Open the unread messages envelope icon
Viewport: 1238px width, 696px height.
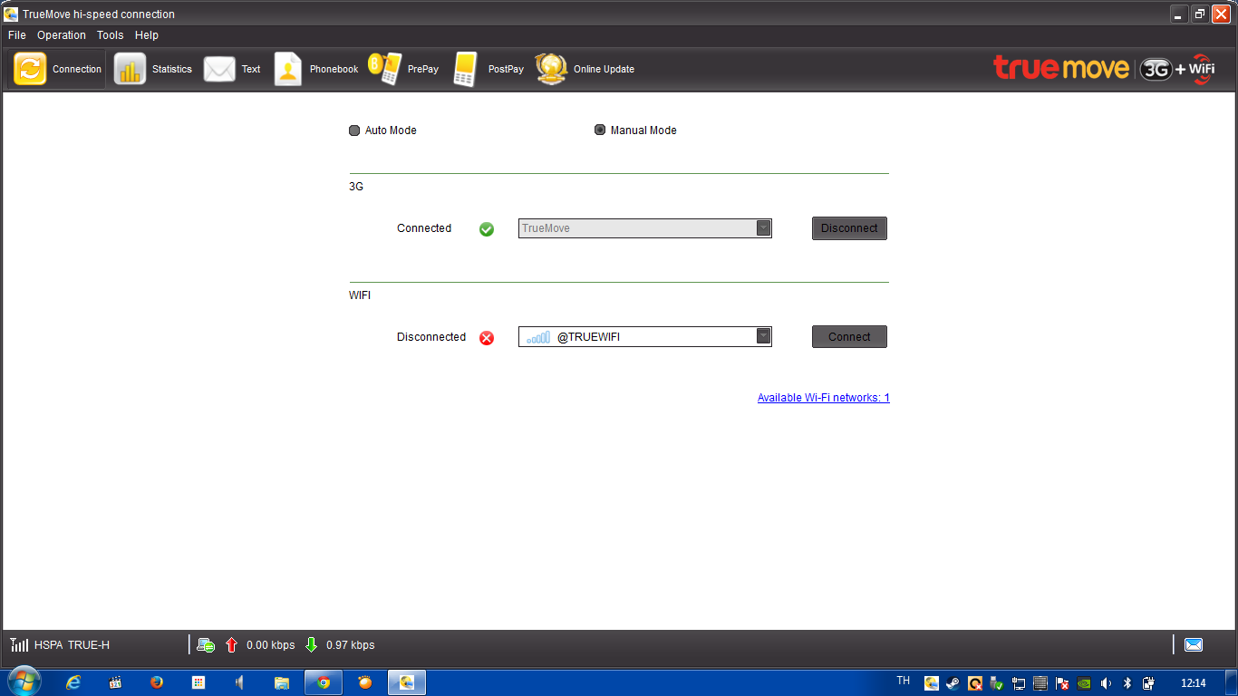click(x=1194, y=645)
